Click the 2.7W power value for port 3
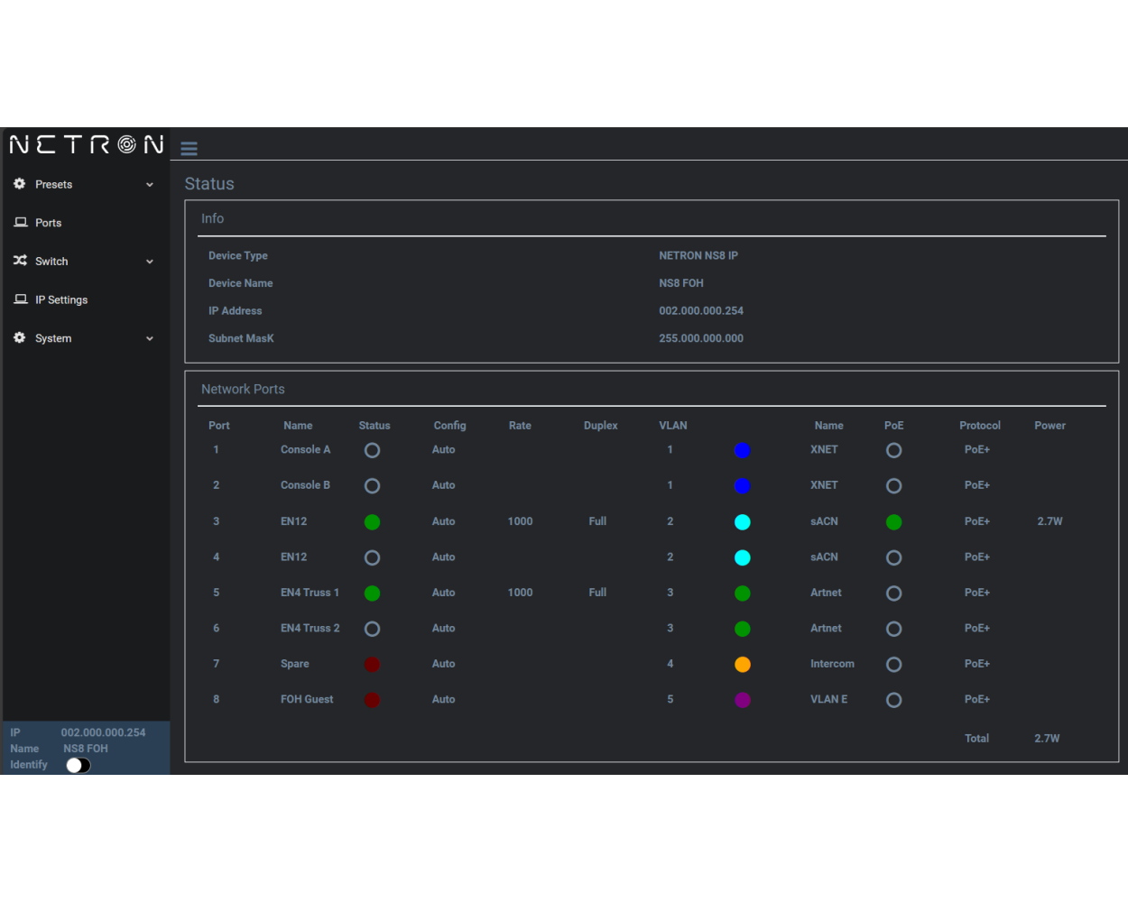1128x902 pixels. point(1049,521)
